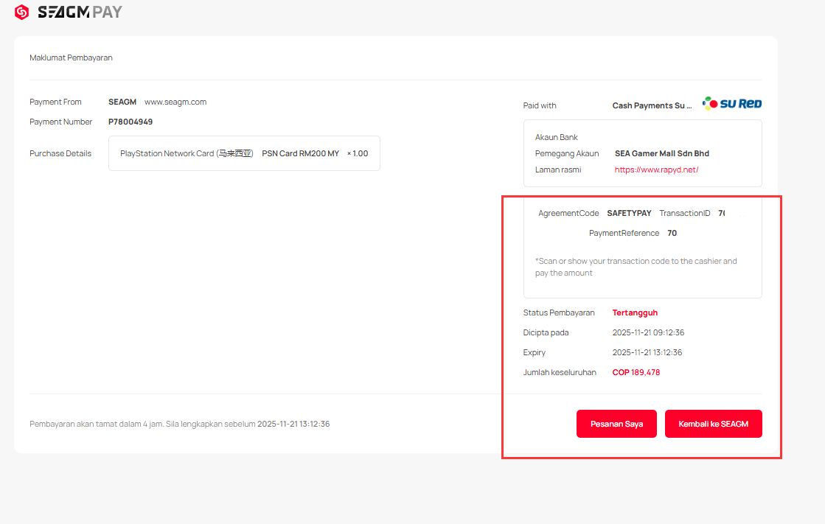Open the Pesanan Saya orders page
Image resolution: width=825 pixels, height=524 pixels.
(x=616, y=424)
